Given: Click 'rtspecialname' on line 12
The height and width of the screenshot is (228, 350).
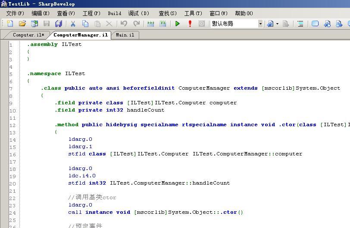Looking at the screenshot, I should pos(204,125).
